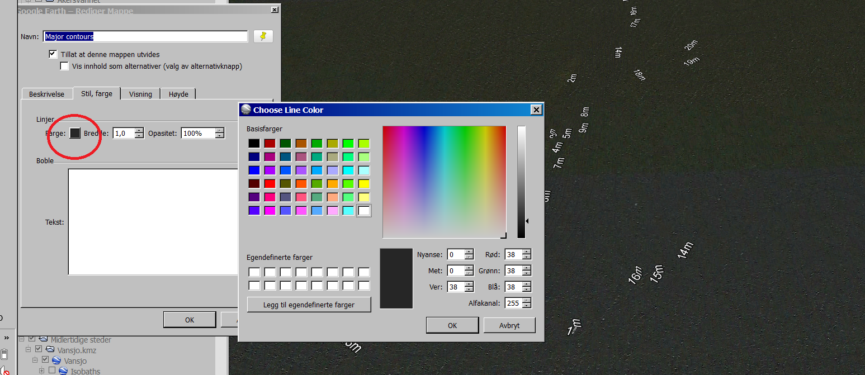Increase Ver value with the up arrow
The width and height of the screenshot is (865, 375).
[469, 284]
